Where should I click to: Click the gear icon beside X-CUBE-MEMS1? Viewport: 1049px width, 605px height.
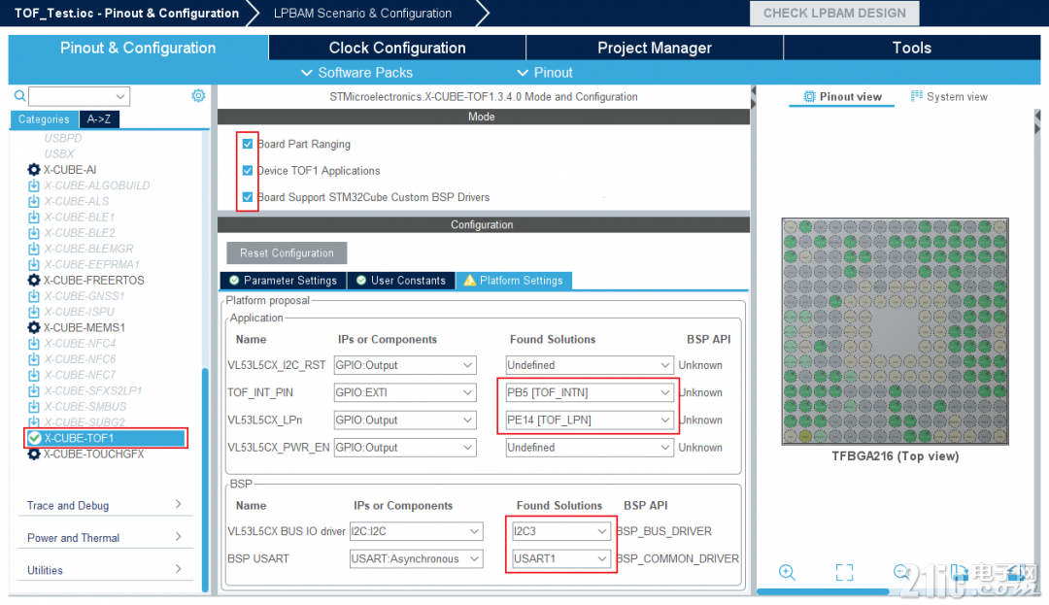point(33,327)
